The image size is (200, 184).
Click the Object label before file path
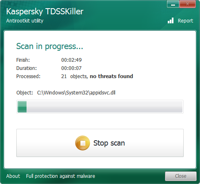(x=24, y=93)
